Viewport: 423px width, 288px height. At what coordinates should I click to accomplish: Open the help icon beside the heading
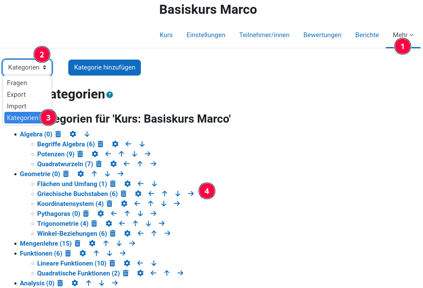click(110, 95)
